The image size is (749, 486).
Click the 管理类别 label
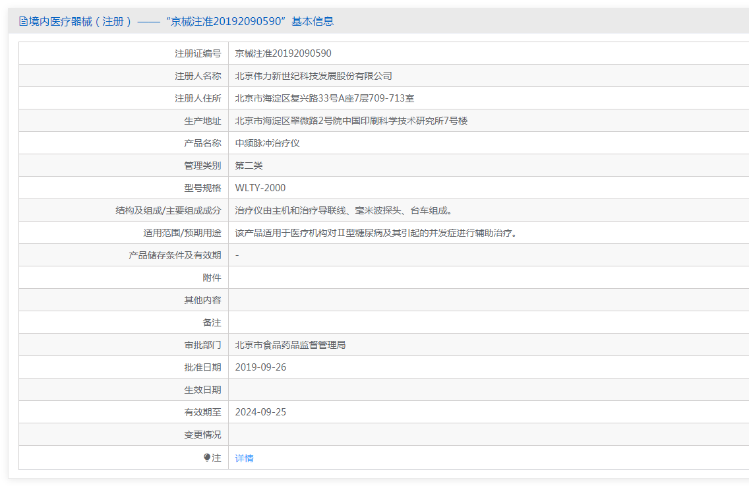pyautogui.click(x=202, y=166)
